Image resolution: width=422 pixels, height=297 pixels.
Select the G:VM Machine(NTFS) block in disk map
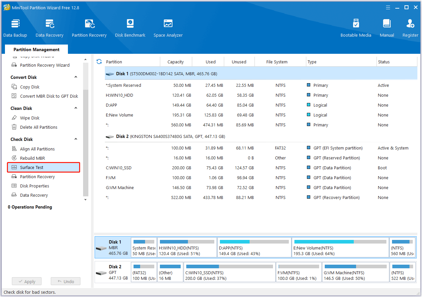(x=355, y=272)
